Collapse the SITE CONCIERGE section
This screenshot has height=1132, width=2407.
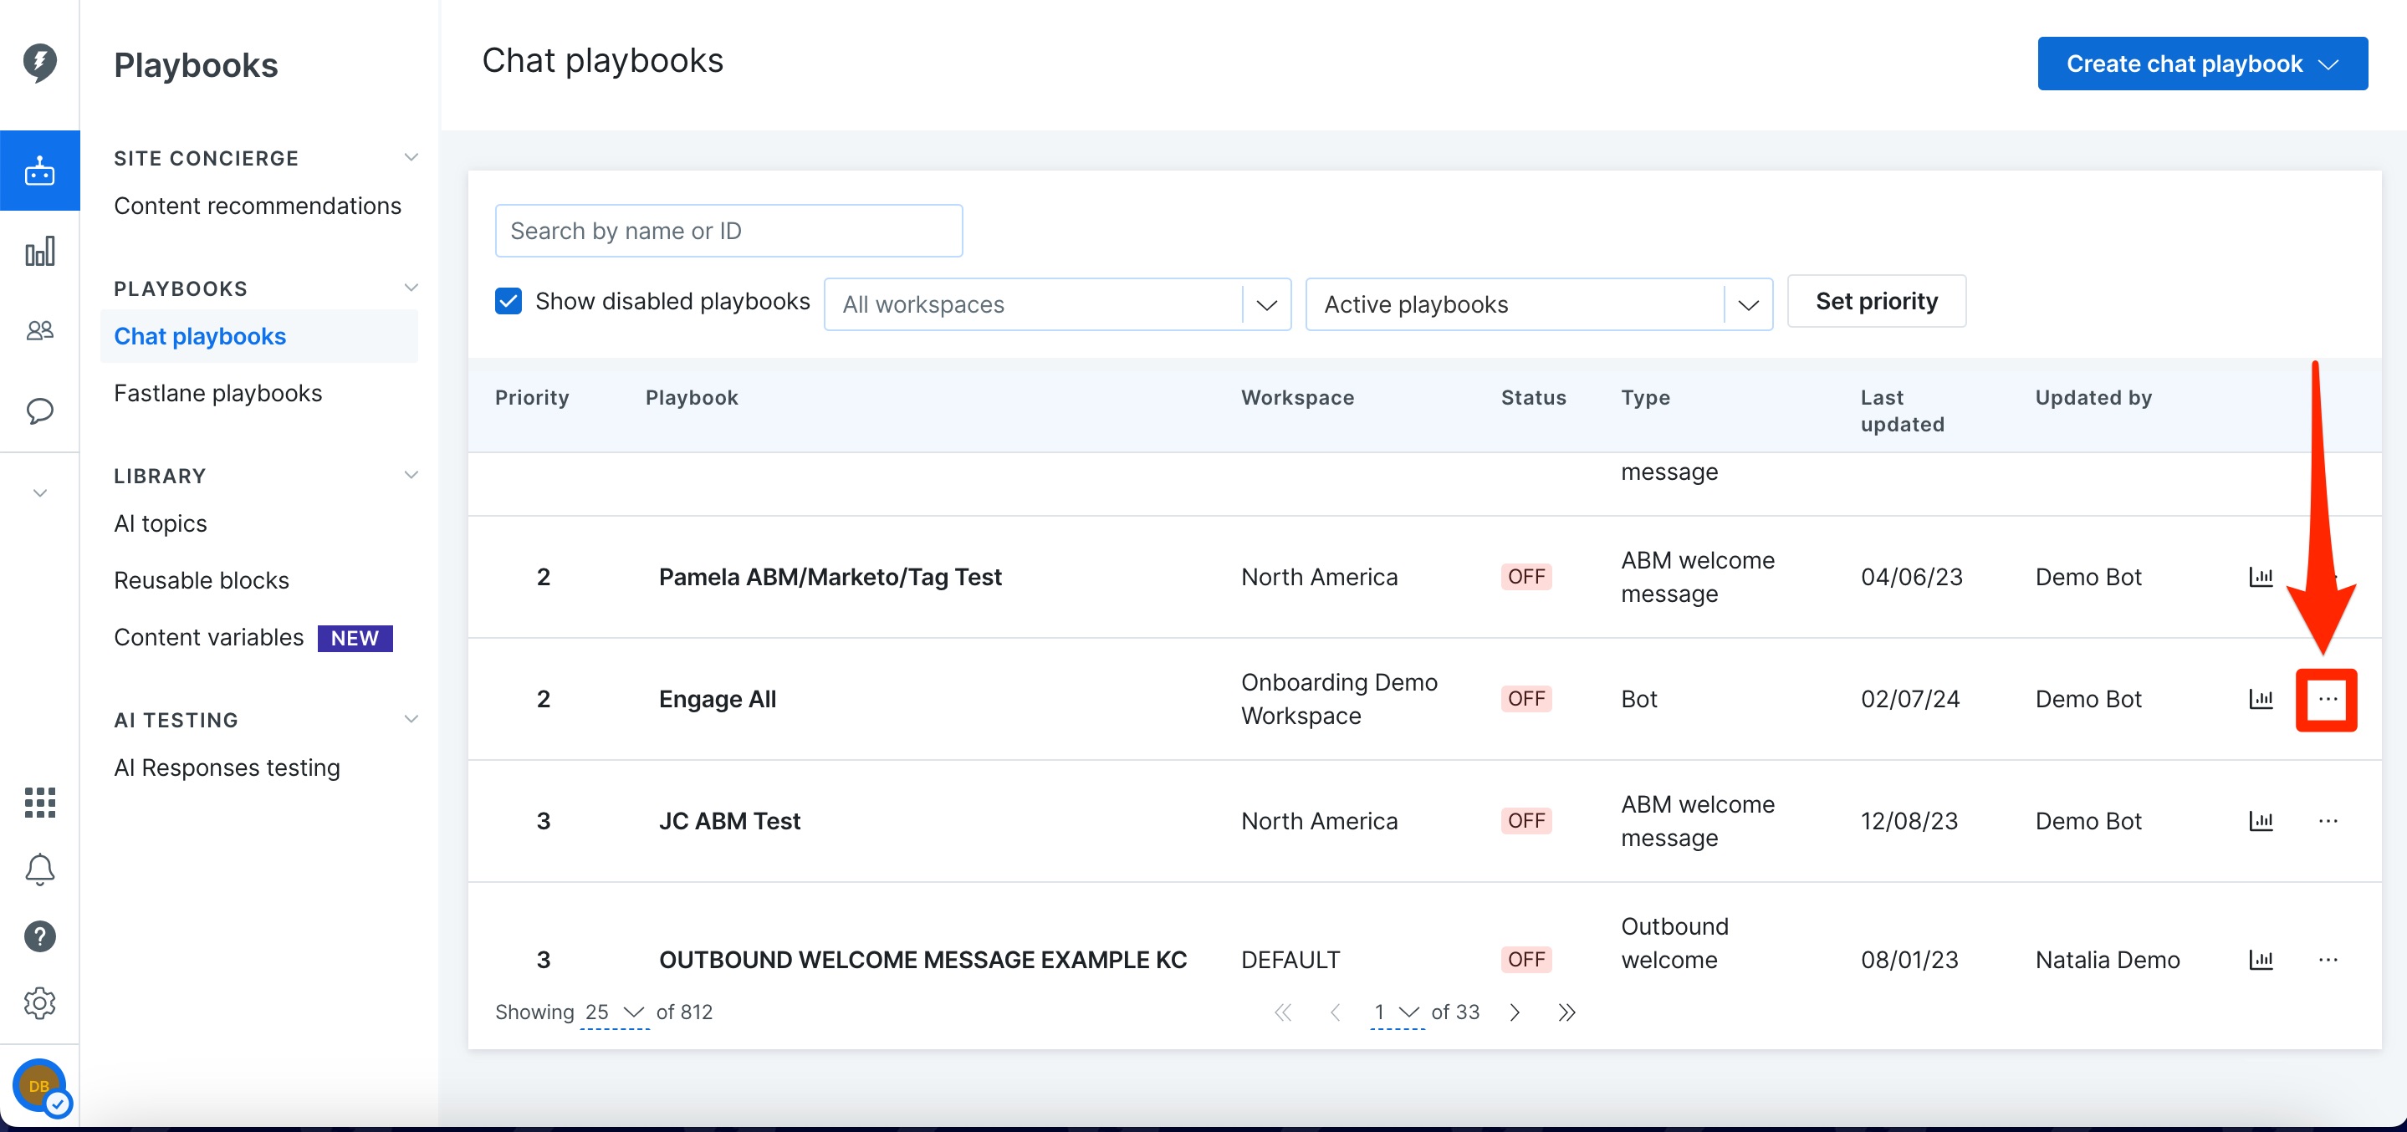pyautogui.click(x=410, y=157)
